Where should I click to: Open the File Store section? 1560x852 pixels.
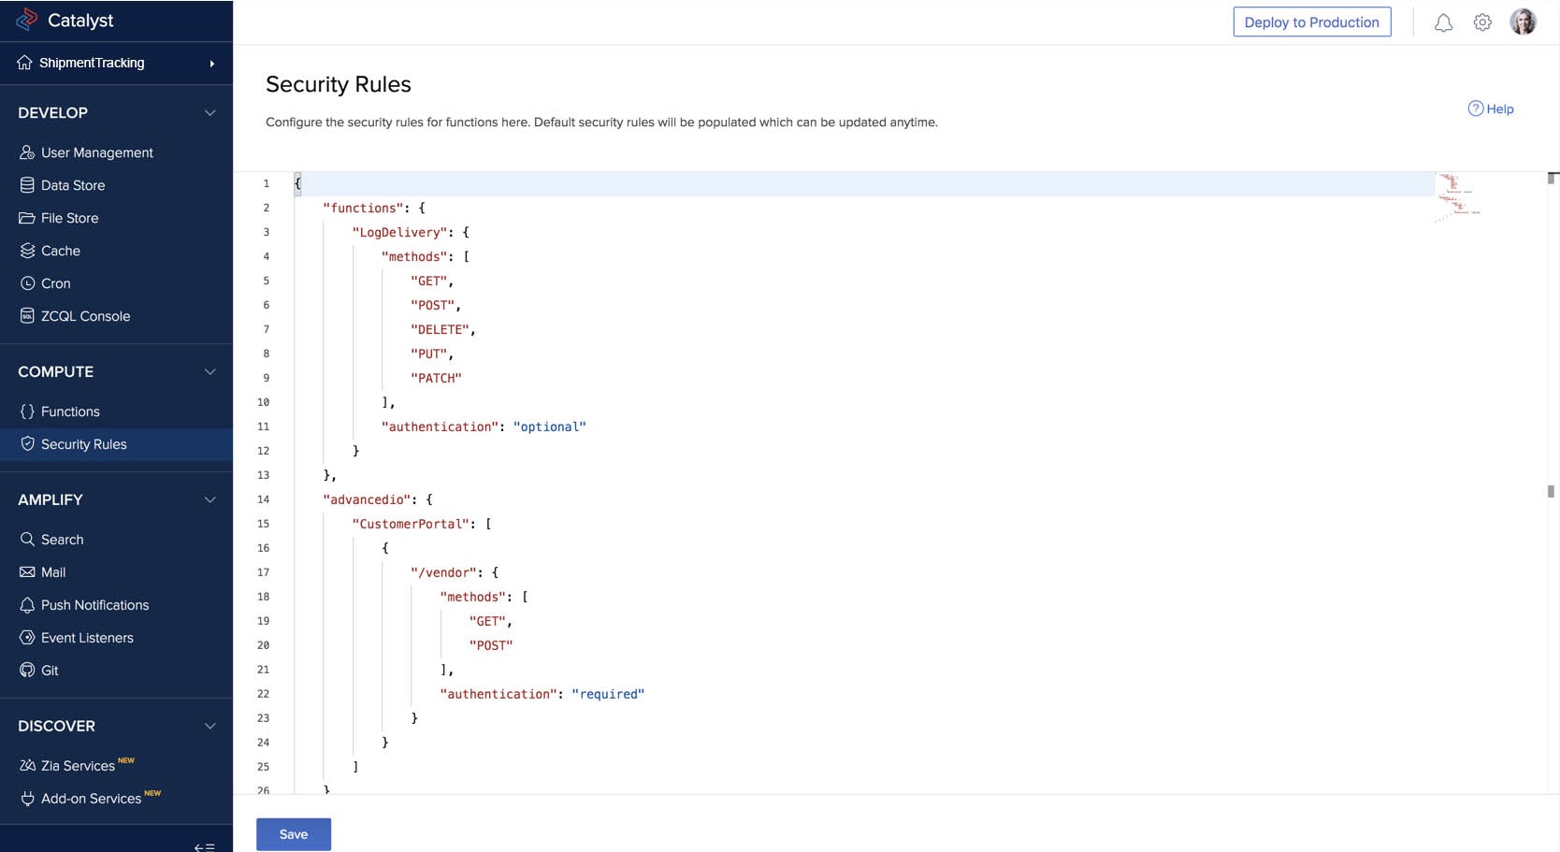70,217
